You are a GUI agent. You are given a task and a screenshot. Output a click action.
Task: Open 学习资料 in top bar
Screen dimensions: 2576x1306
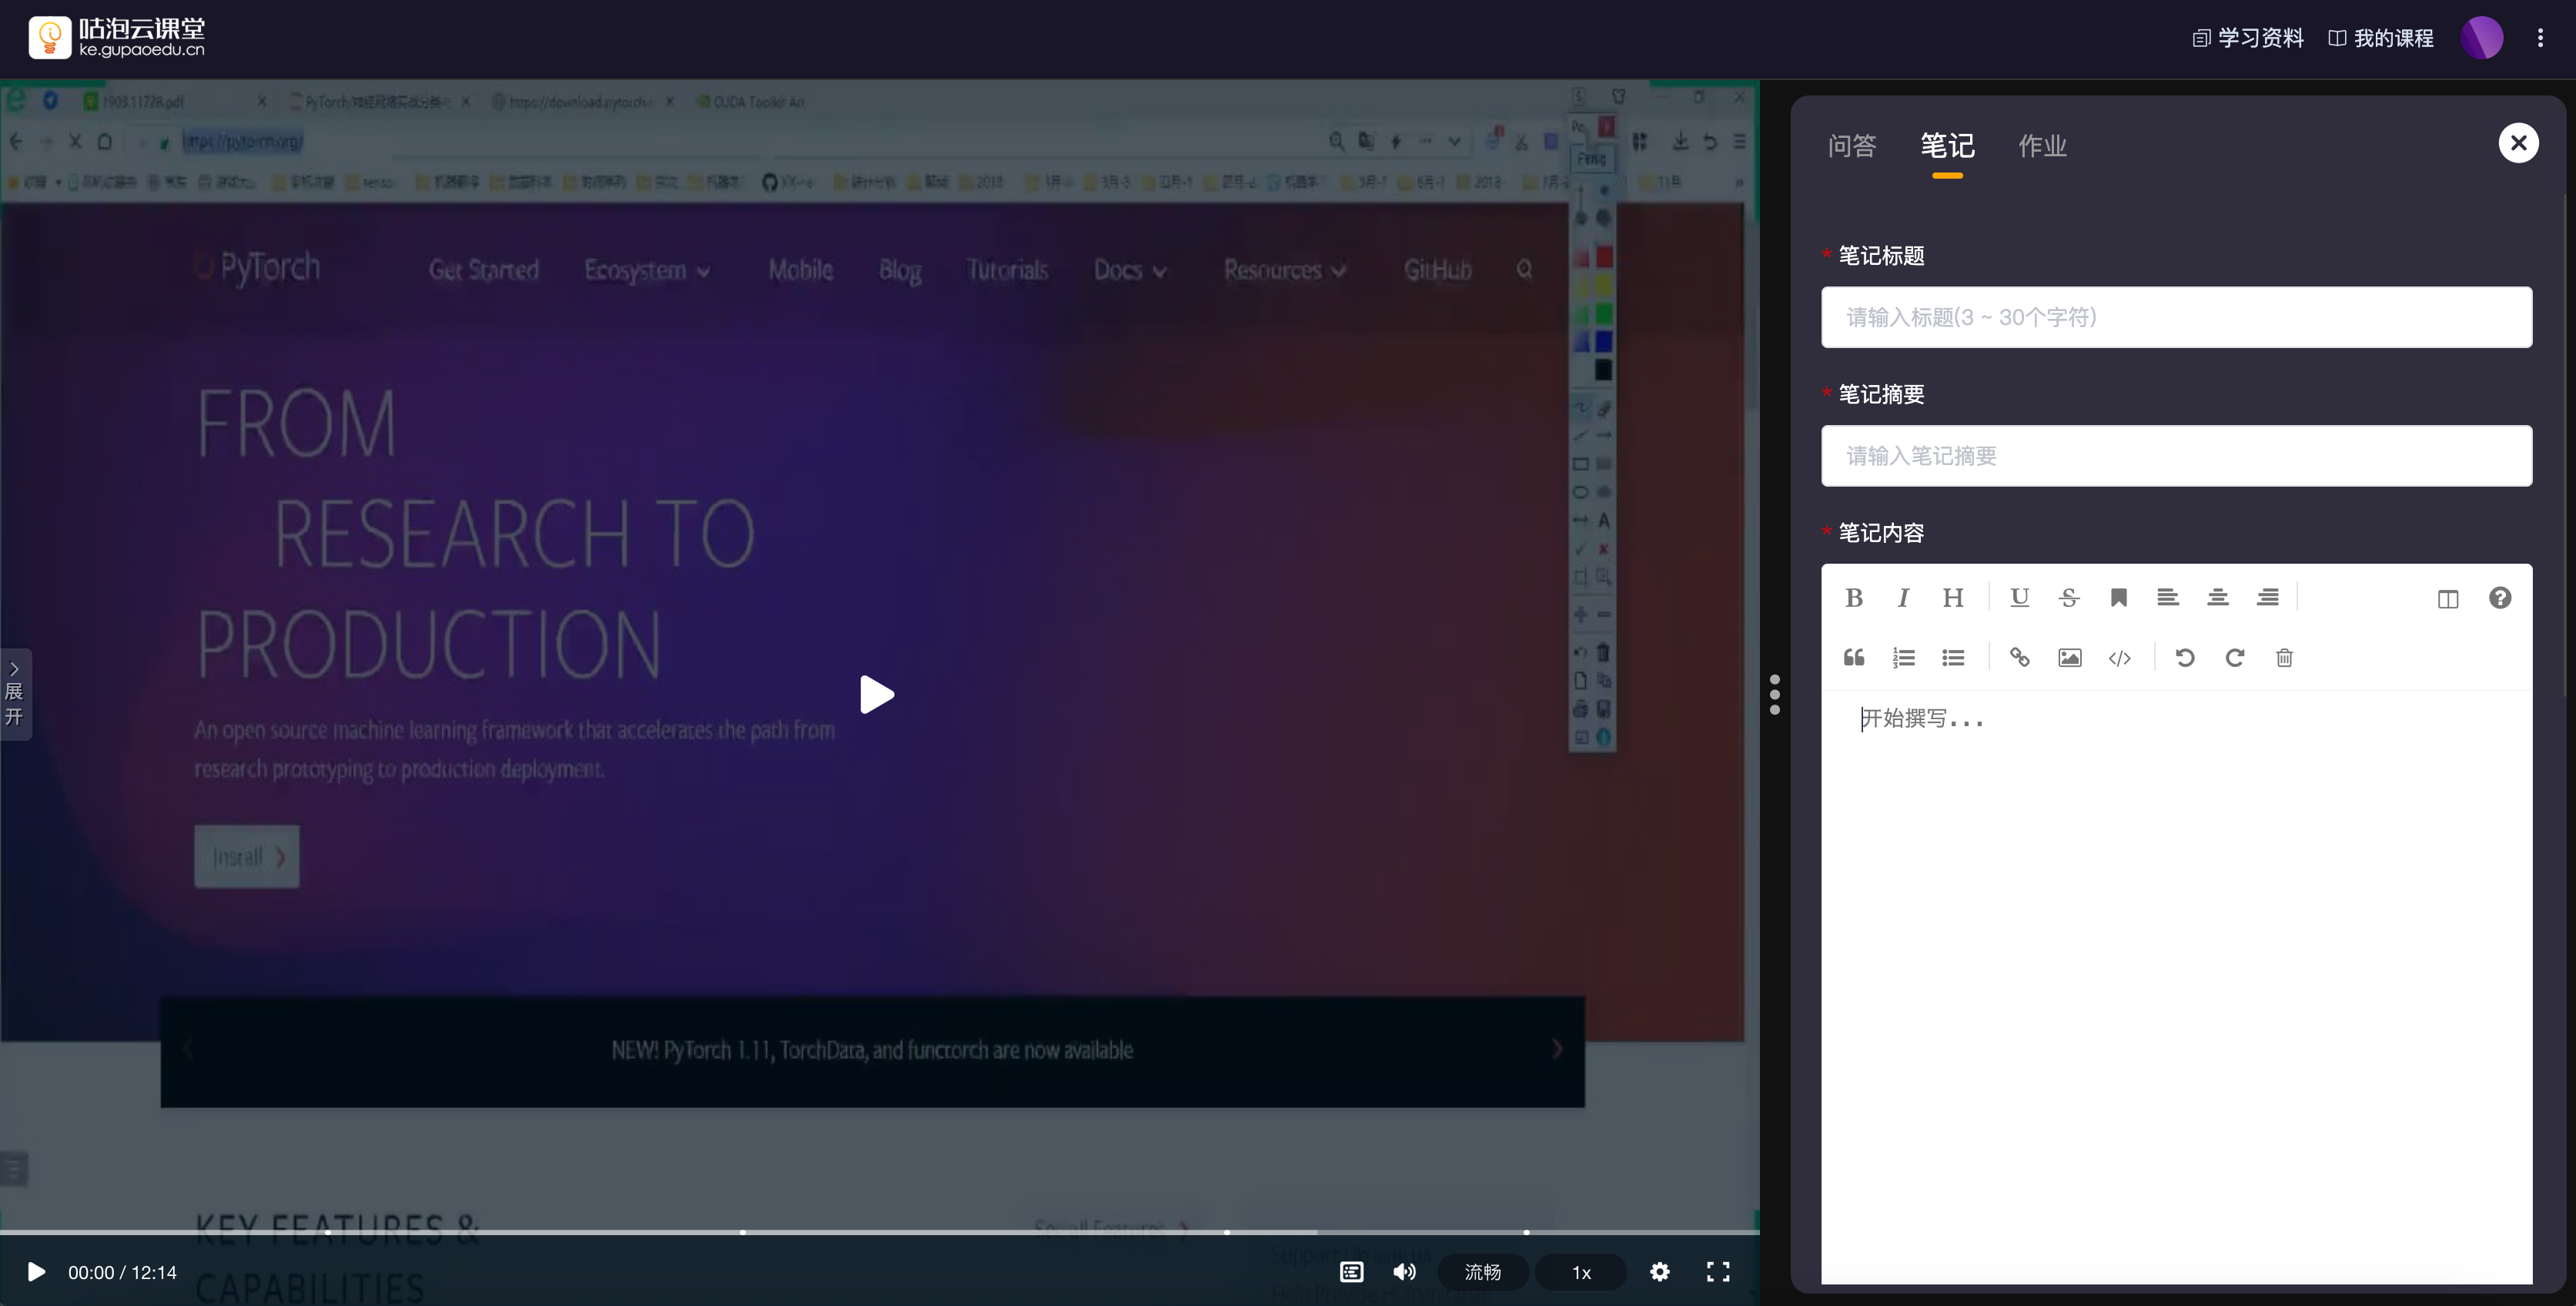[x=2248, y=38]
